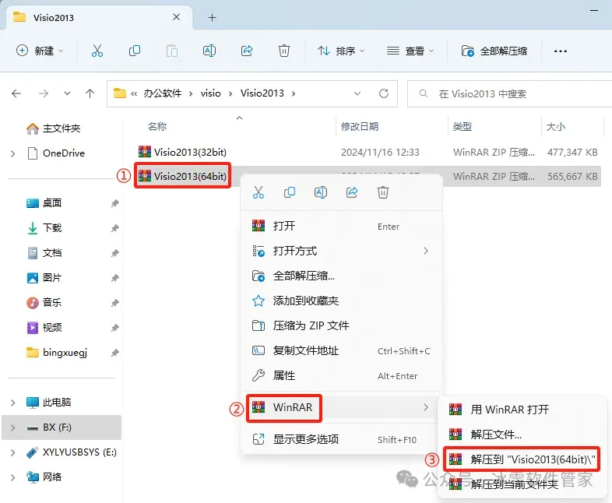Unpin 桌面 using its pin icon
Image resolution: width=612 pixels, height=503 pixels.
[114, 203]
